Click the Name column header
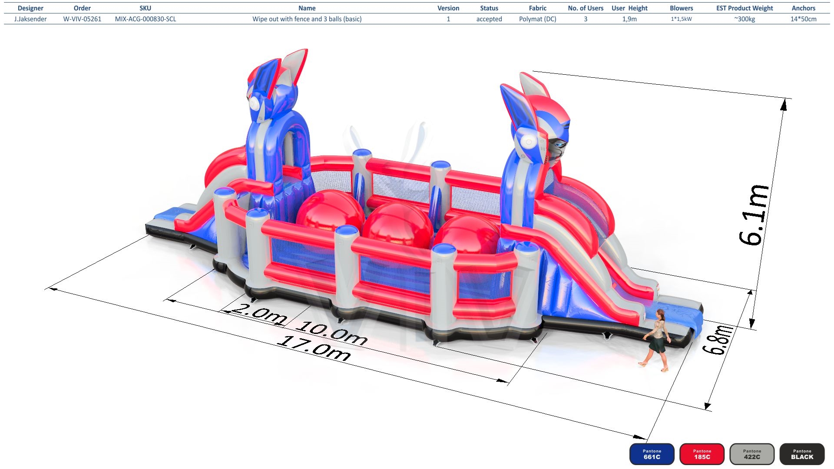Screen dimensions: 834x469 point(307,8)
